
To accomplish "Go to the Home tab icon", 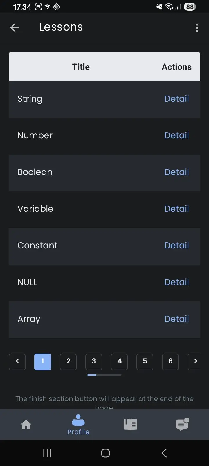I will click(26, 424).
